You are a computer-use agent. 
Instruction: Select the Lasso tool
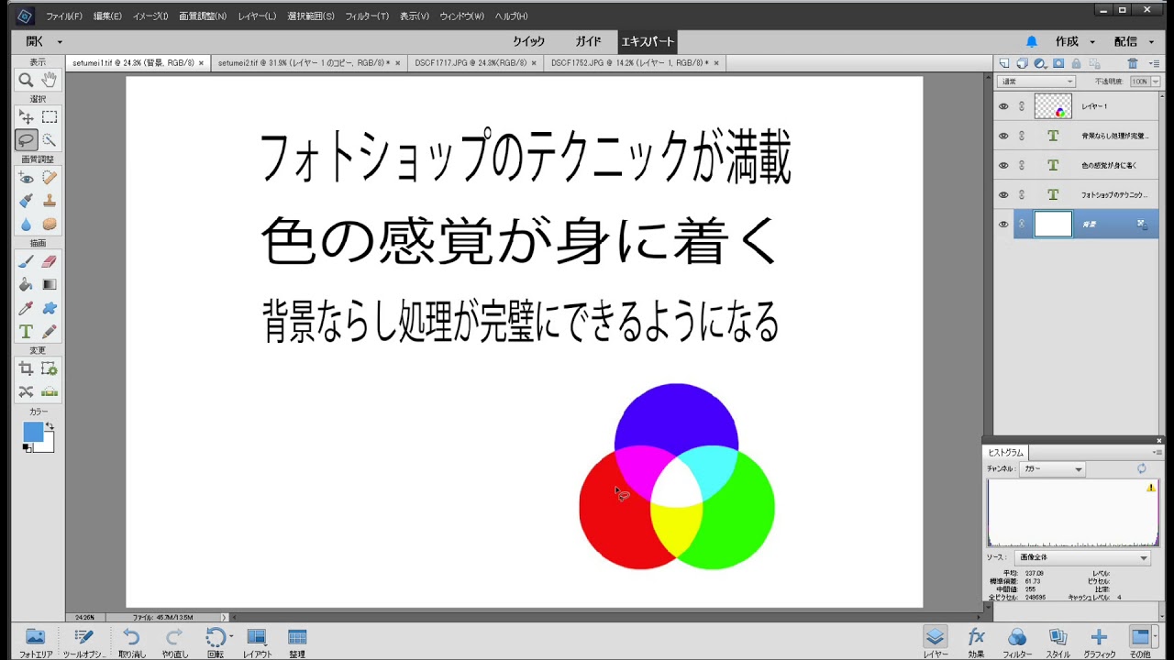(x=27, y=140)
